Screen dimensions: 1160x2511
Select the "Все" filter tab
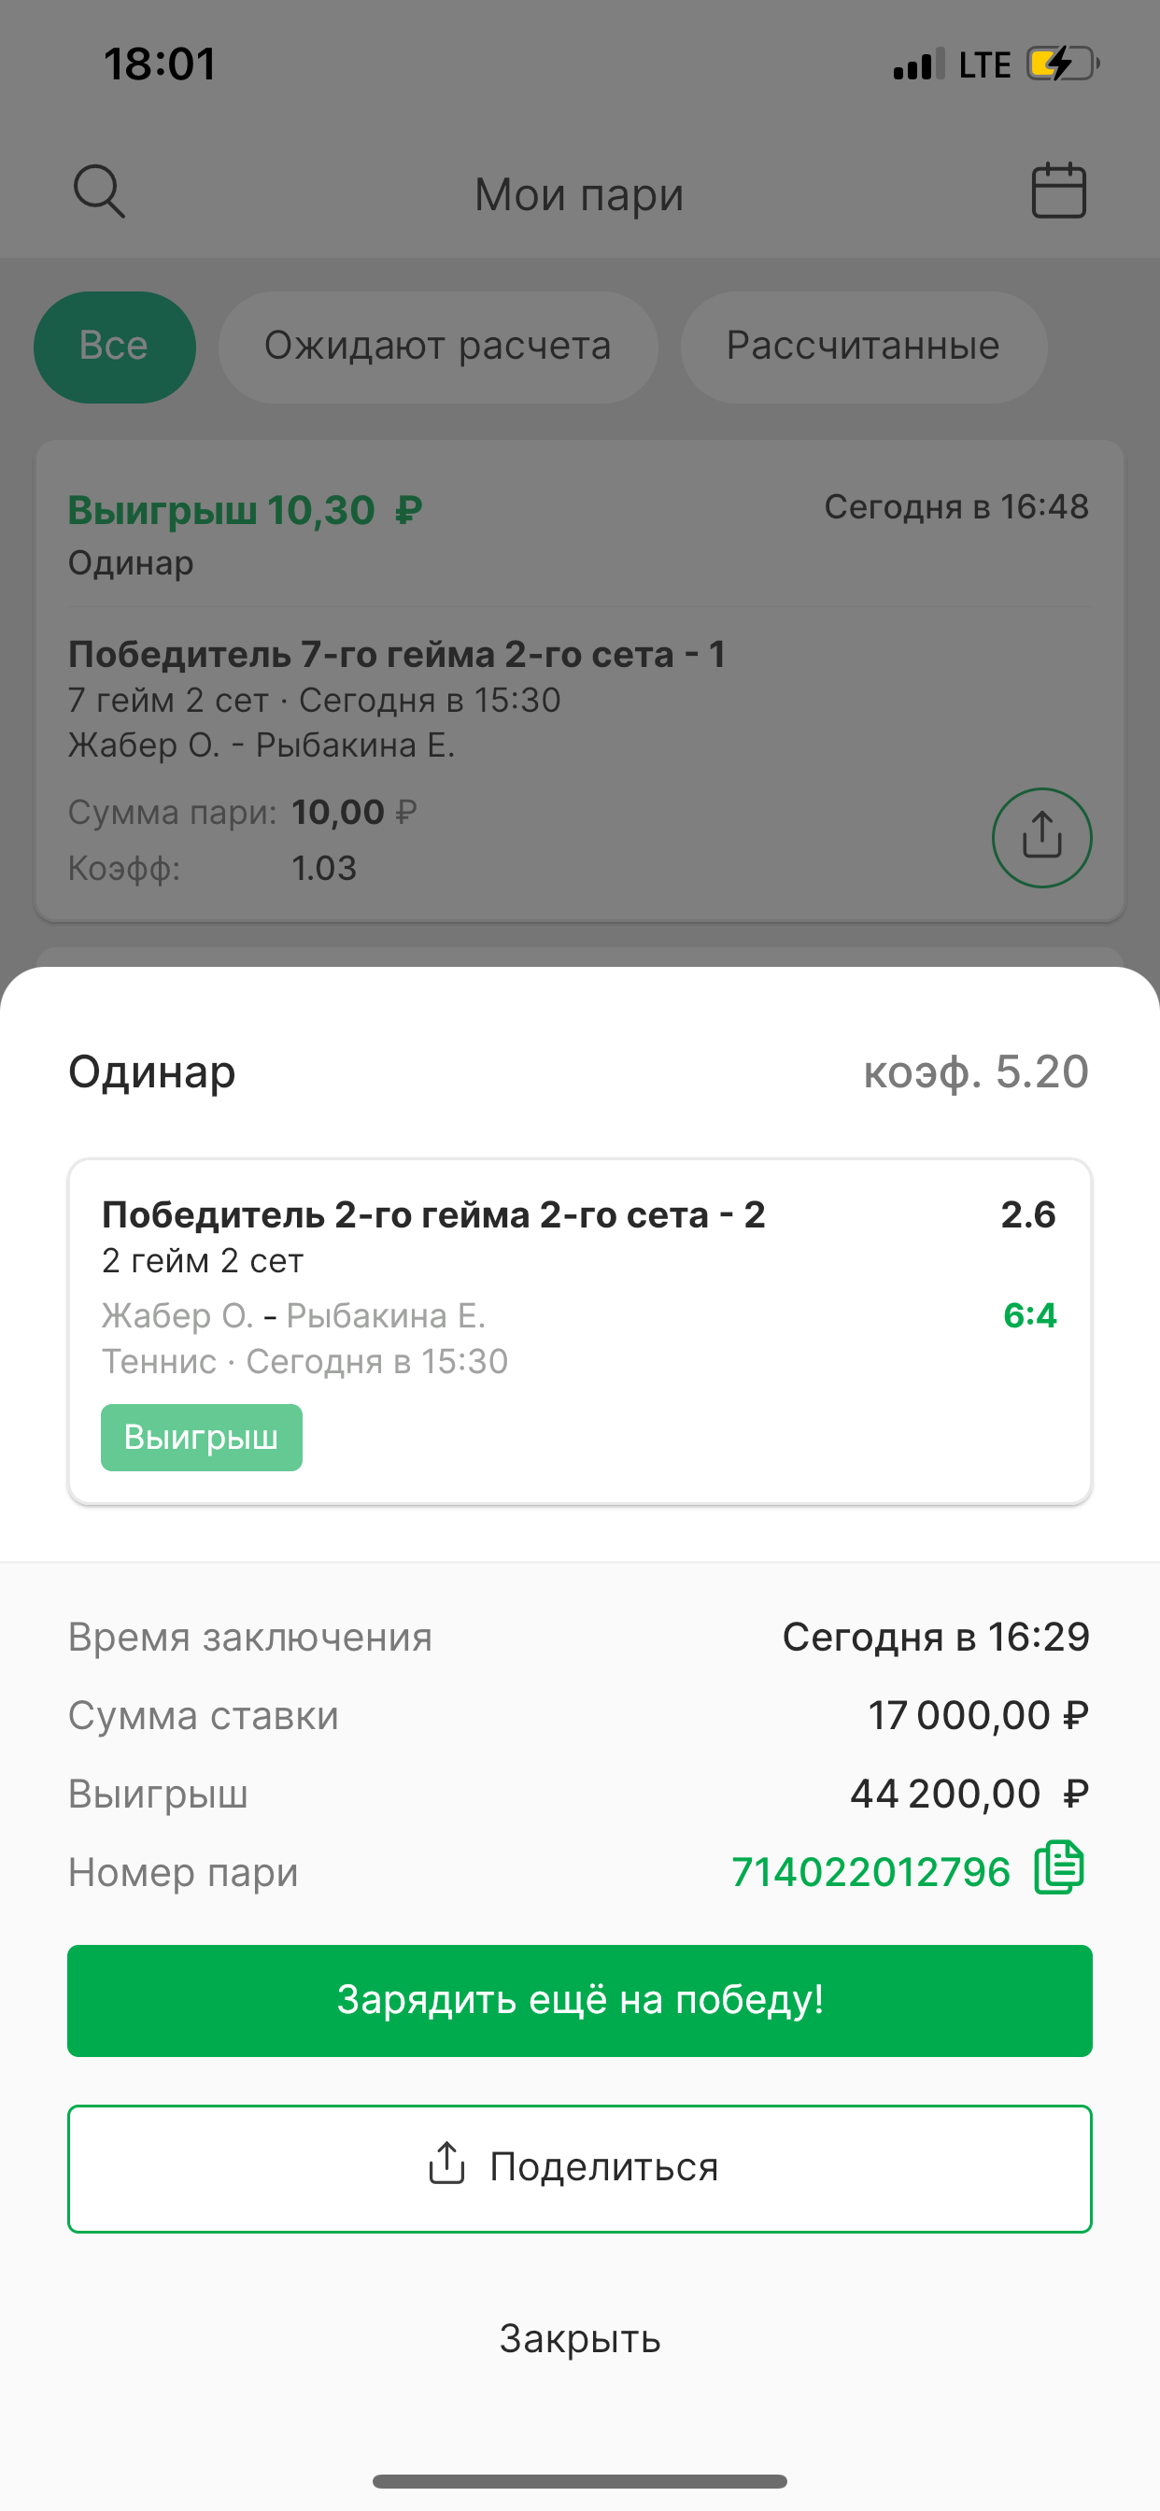(114, 347)
